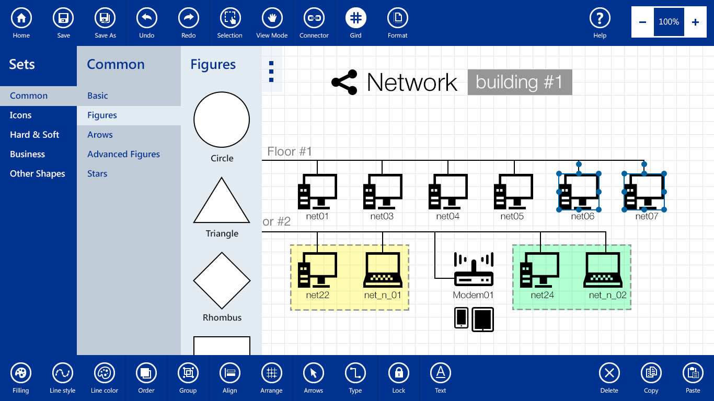Viewport: 714px width, 401px height.
Task: Open the Advanced Figures category
Action: [124, 154]
